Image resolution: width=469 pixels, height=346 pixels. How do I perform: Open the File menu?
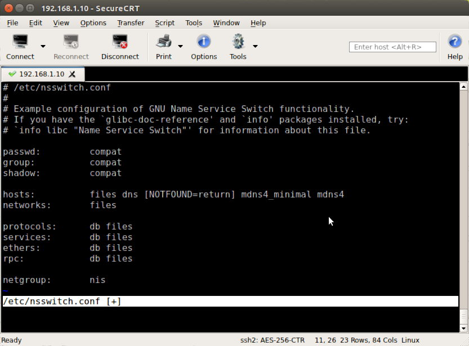tap(12, 23)
